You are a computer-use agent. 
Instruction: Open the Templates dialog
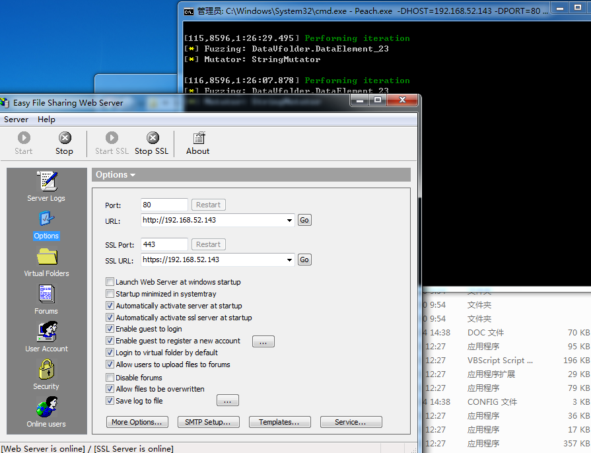coord(280,422)
